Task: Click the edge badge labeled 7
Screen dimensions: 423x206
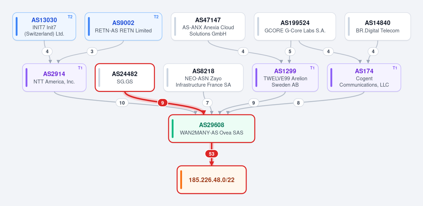Action: 207,102
